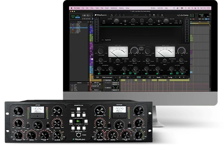This screenshot has width=224, height=150.
Task: Open the 'Click to connect' device dropdown
Action: (109, 77)
